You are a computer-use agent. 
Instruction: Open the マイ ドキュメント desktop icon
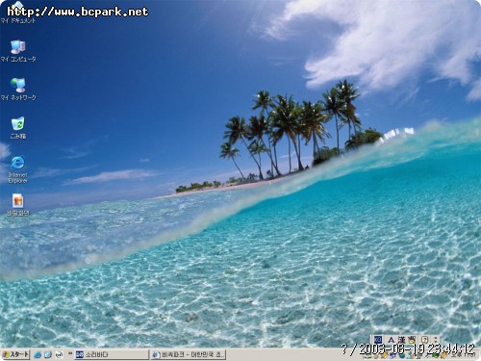click(x=17, y=13)
